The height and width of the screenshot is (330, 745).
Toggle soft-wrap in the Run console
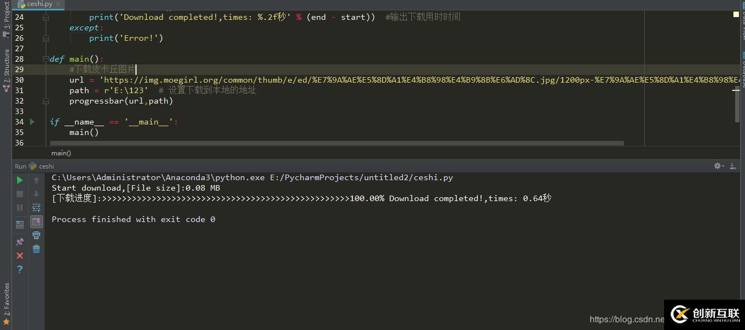tap(36, 208)
